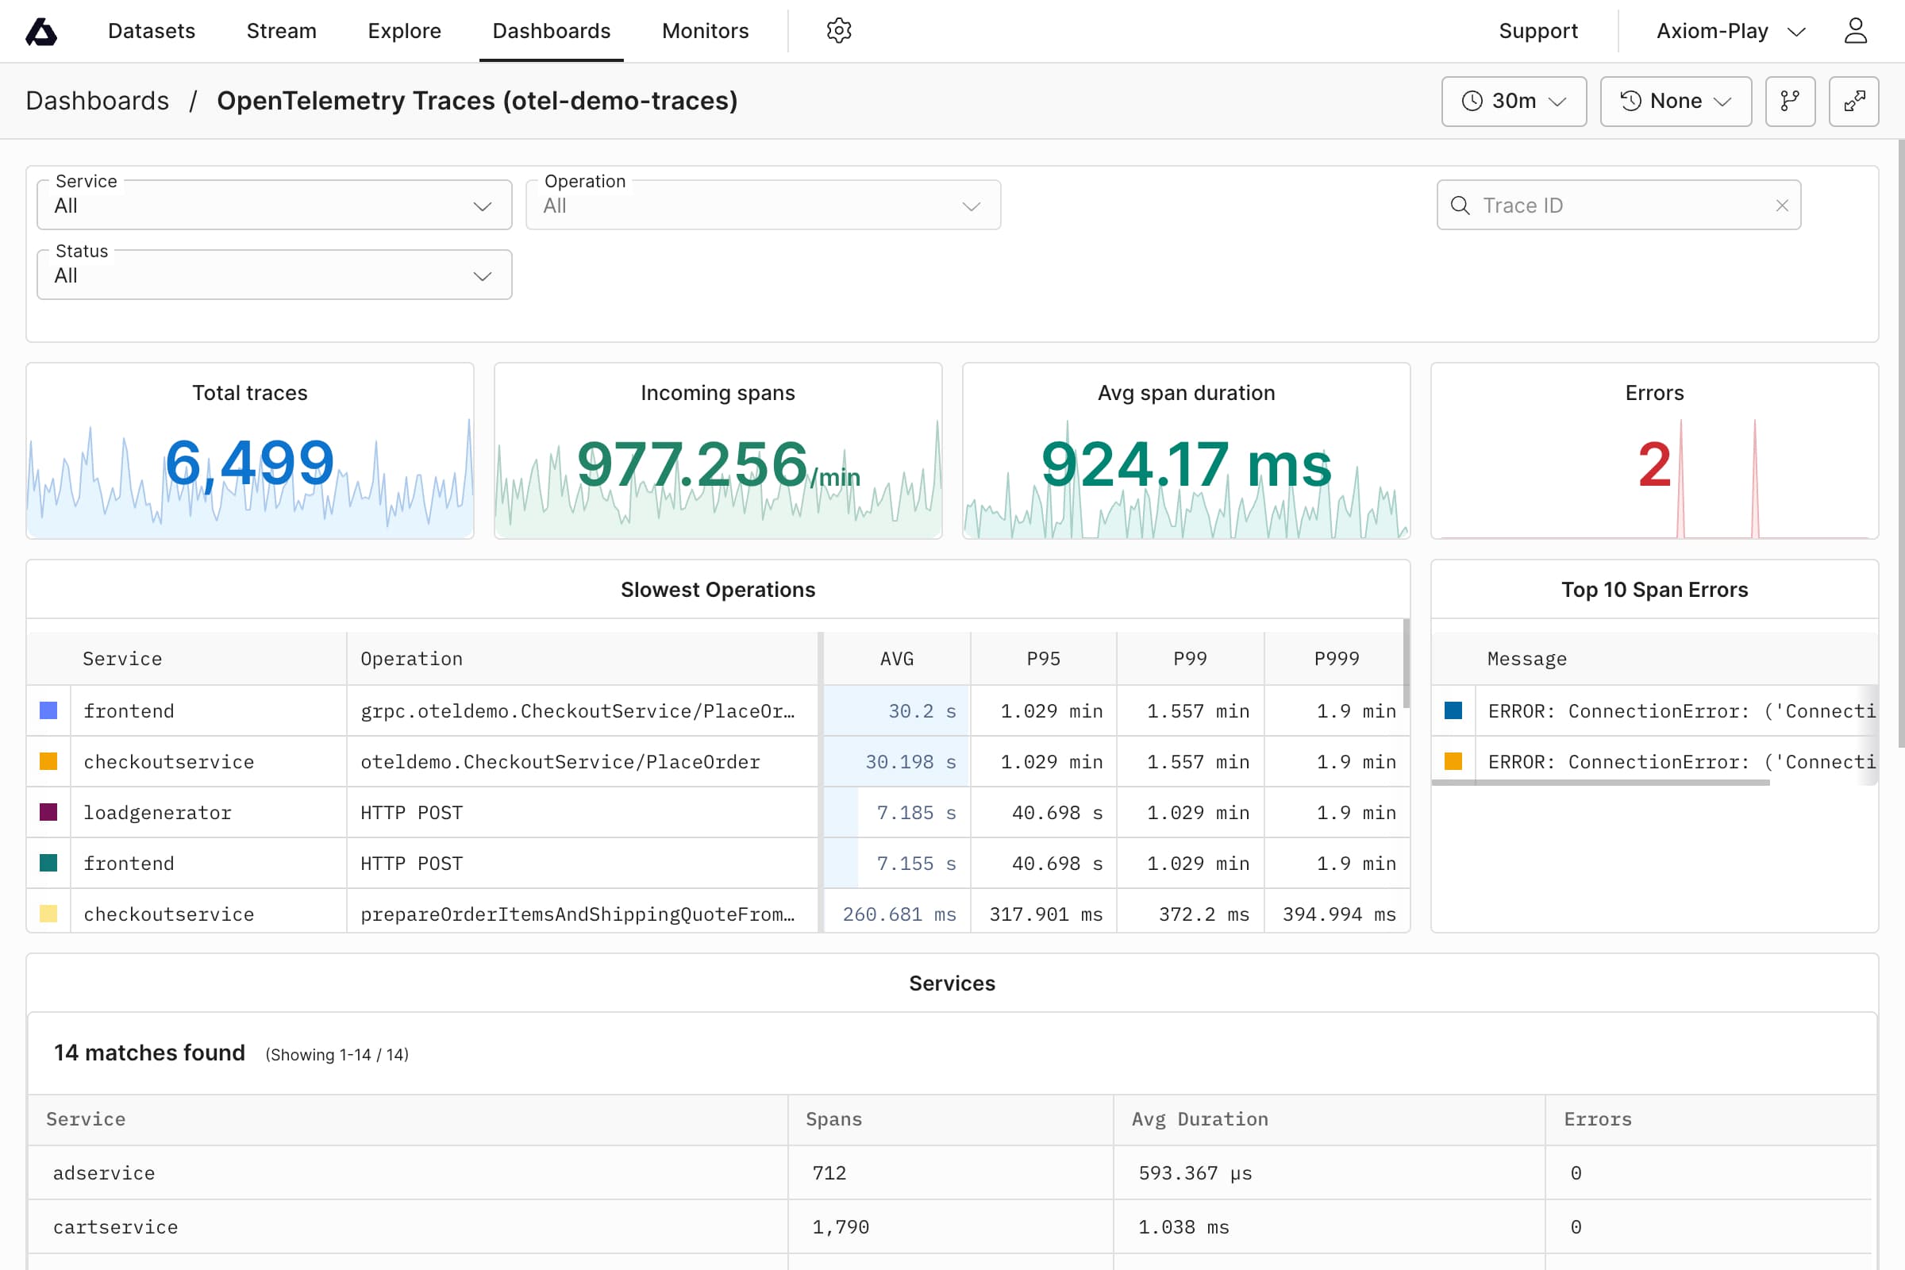This screenshot has width=1905, height=1270.
Task: Click the Operation column header in Slowest Operations
Action: (x=583, y=659)
